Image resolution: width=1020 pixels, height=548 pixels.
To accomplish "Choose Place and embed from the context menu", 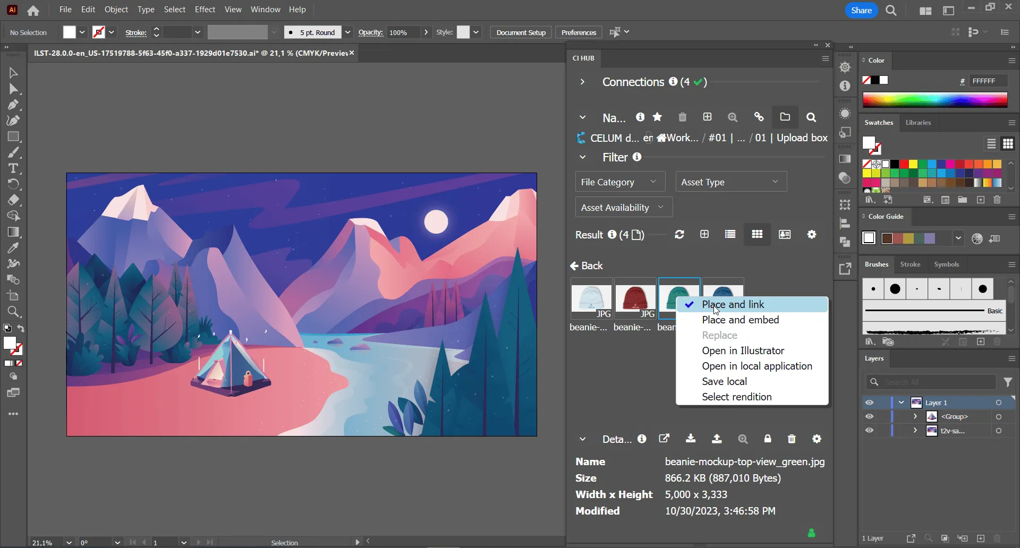I will tap(741, 320).
